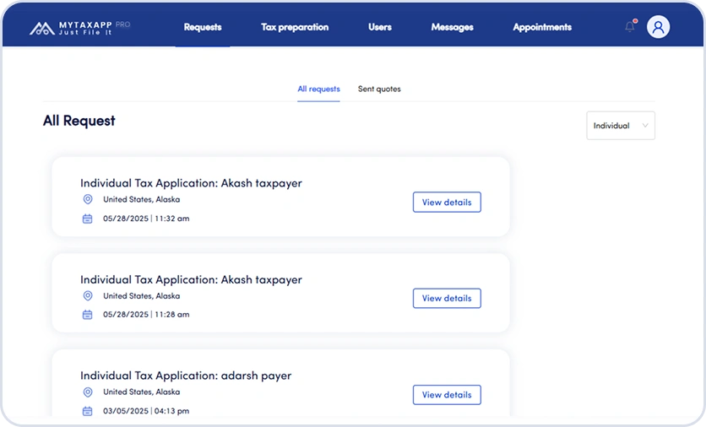Click location pin icon in second request

[87, 296]
